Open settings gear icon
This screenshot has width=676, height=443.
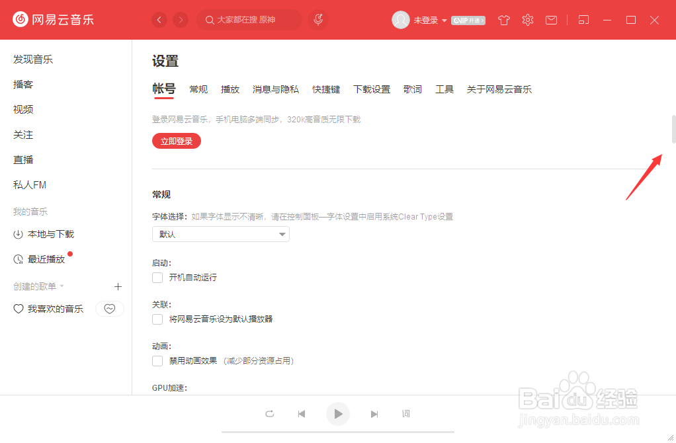528,20
